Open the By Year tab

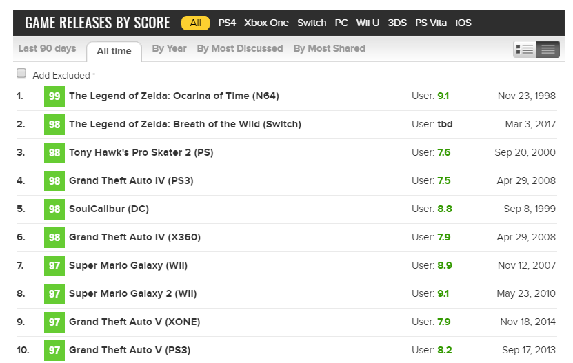point(169,49)
